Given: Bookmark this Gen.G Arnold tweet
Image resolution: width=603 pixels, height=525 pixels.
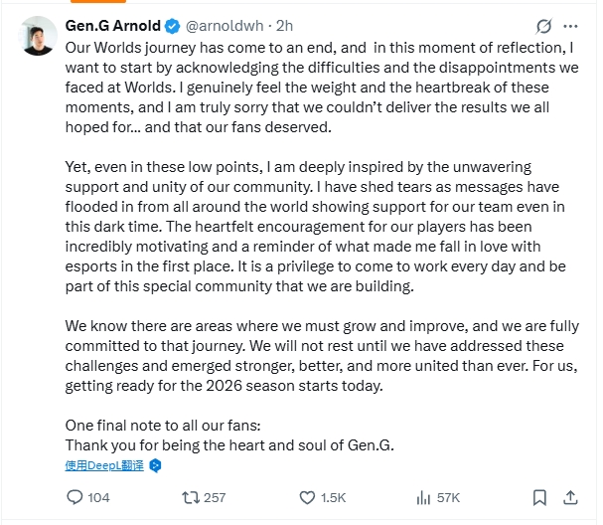Looking at the screenshot, I should click(x=539, y=496).
